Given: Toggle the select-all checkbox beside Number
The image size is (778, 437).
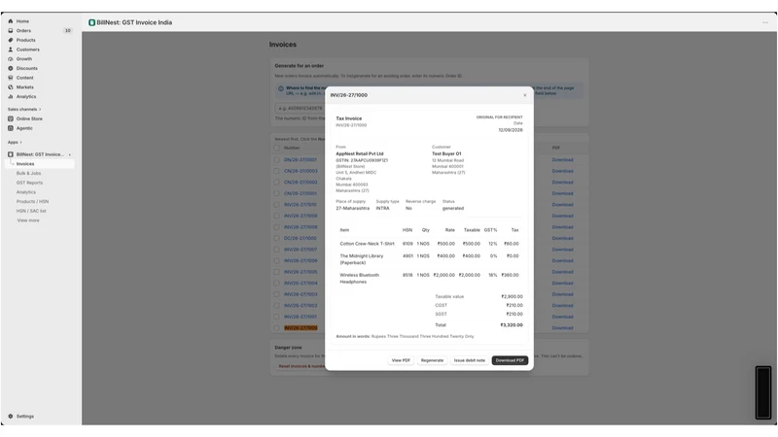Looking at the screenshot, I should point(277,148).
